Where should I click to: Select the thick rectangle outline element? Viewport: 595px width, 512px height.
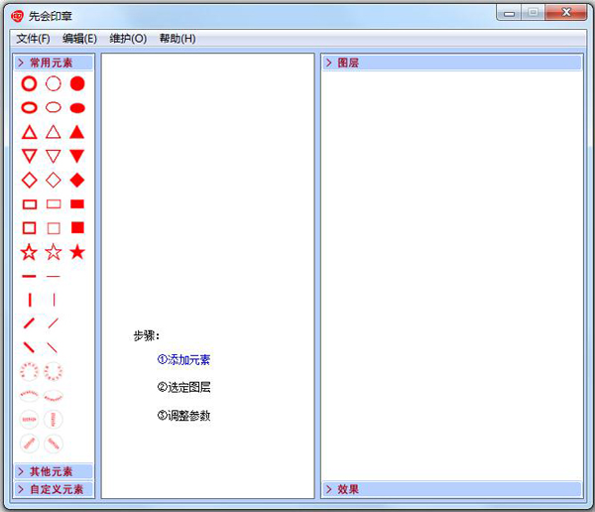(30, 204)
